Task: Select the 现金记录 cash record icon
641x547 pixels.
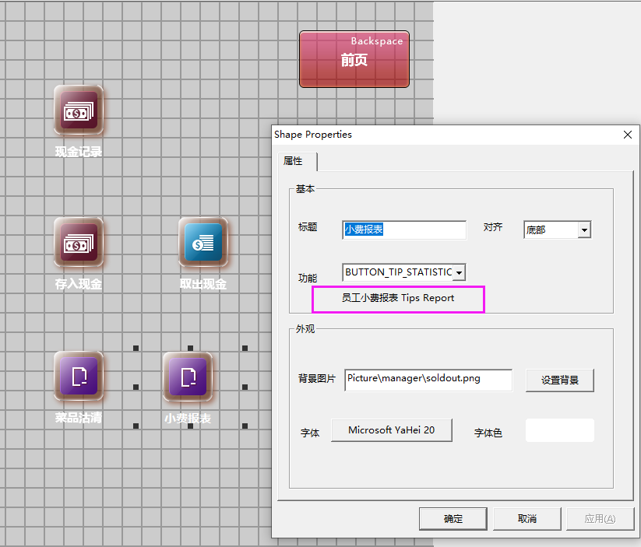Action: pos(79,110)
